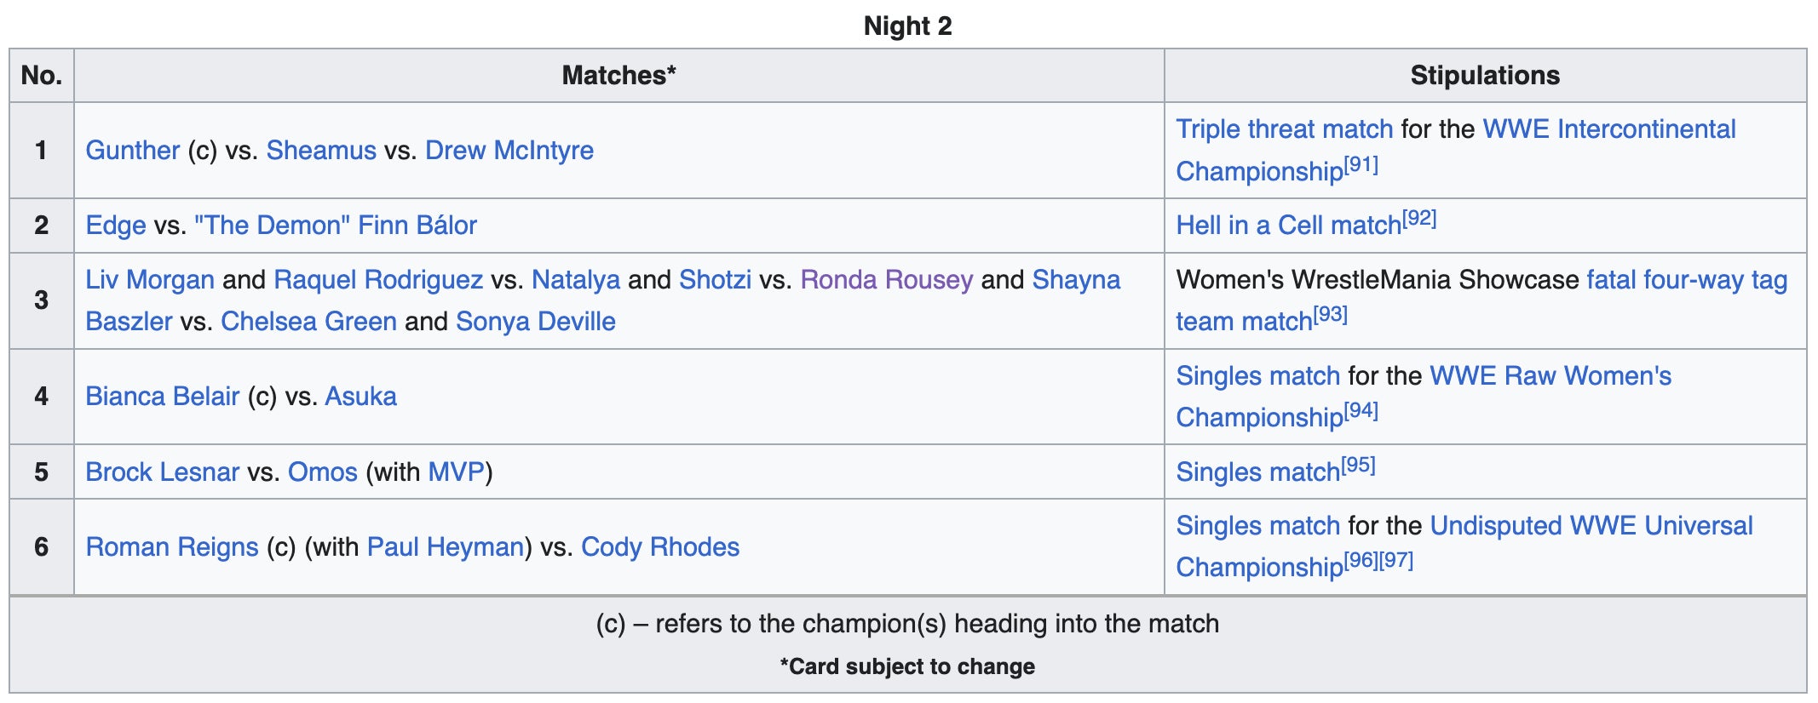Open "The Demon" Finn Bálor link
The height and width of the screenshot is (703, 1818).
[335, 226]
